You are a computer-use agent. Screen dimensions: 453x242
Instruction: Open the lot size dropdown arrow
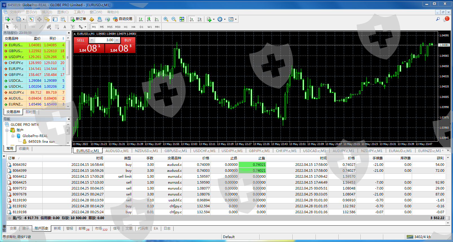[91, 40]
